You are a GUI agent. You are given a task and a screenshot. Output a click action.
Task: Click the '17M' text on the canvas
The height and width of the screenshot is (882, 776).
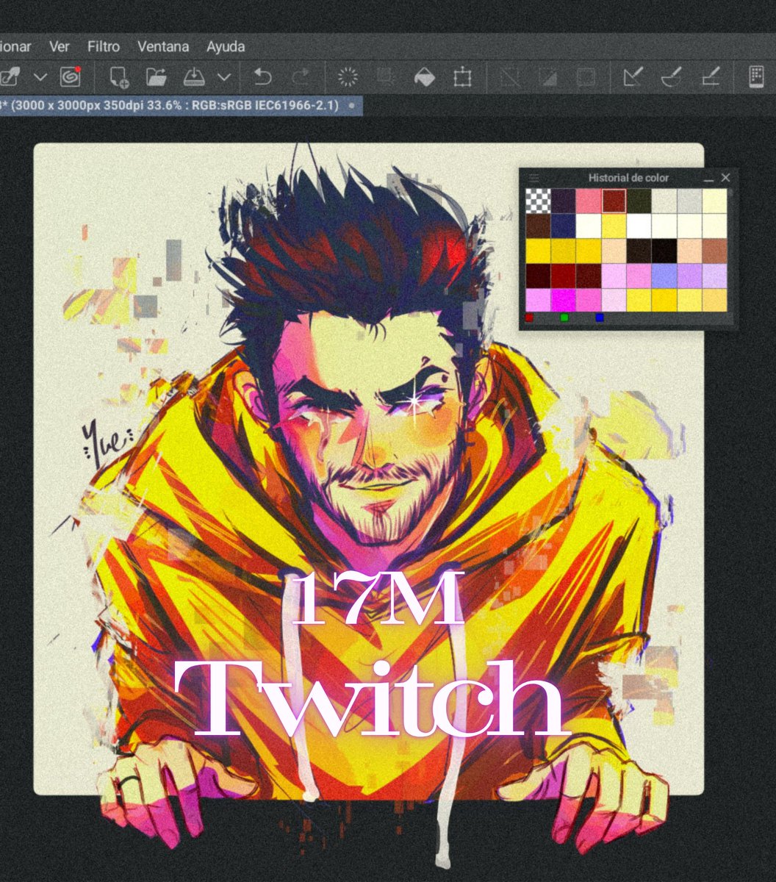pyautogui.click(x=378, y=599)
